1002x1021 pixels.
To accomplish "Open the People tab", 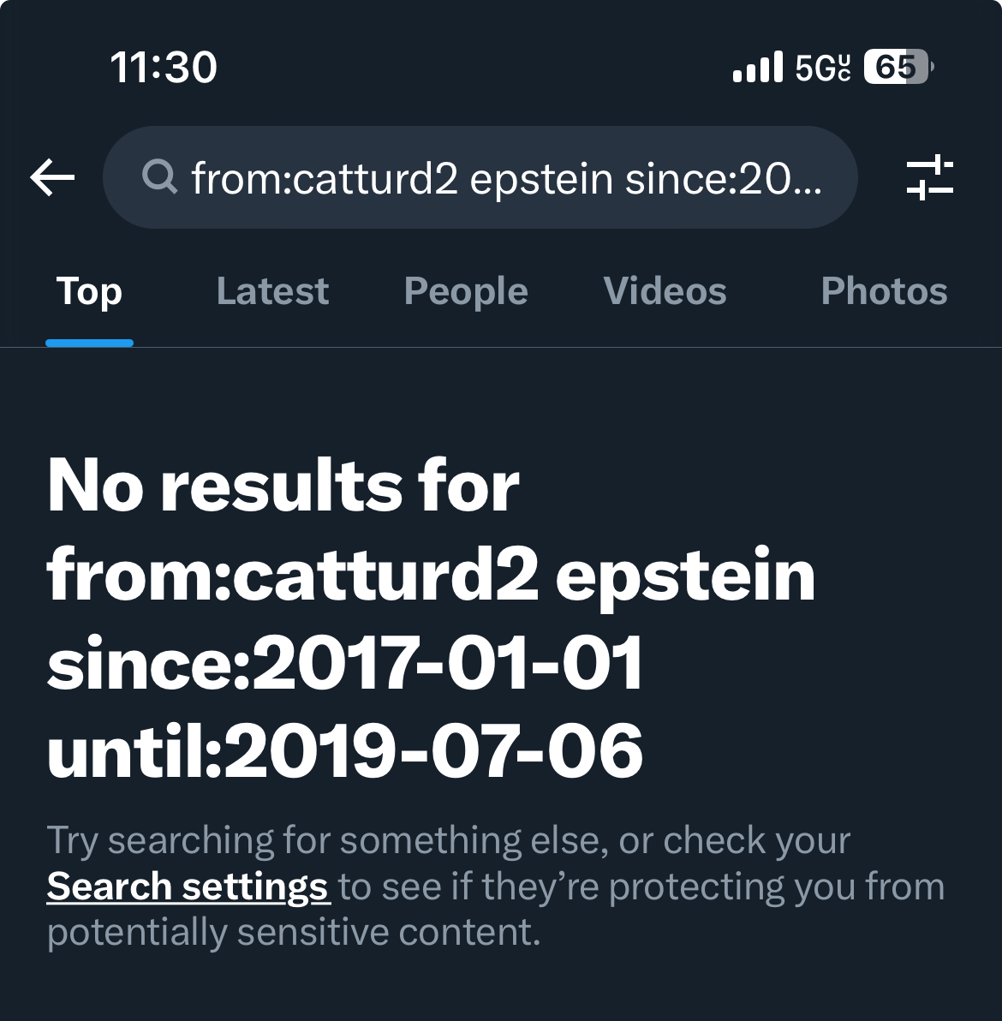I will pyautogui.click(x=466, y=291).
